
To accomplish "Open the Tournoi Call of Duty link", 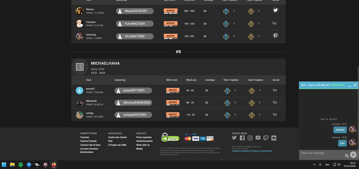I will tap(91, 145).
